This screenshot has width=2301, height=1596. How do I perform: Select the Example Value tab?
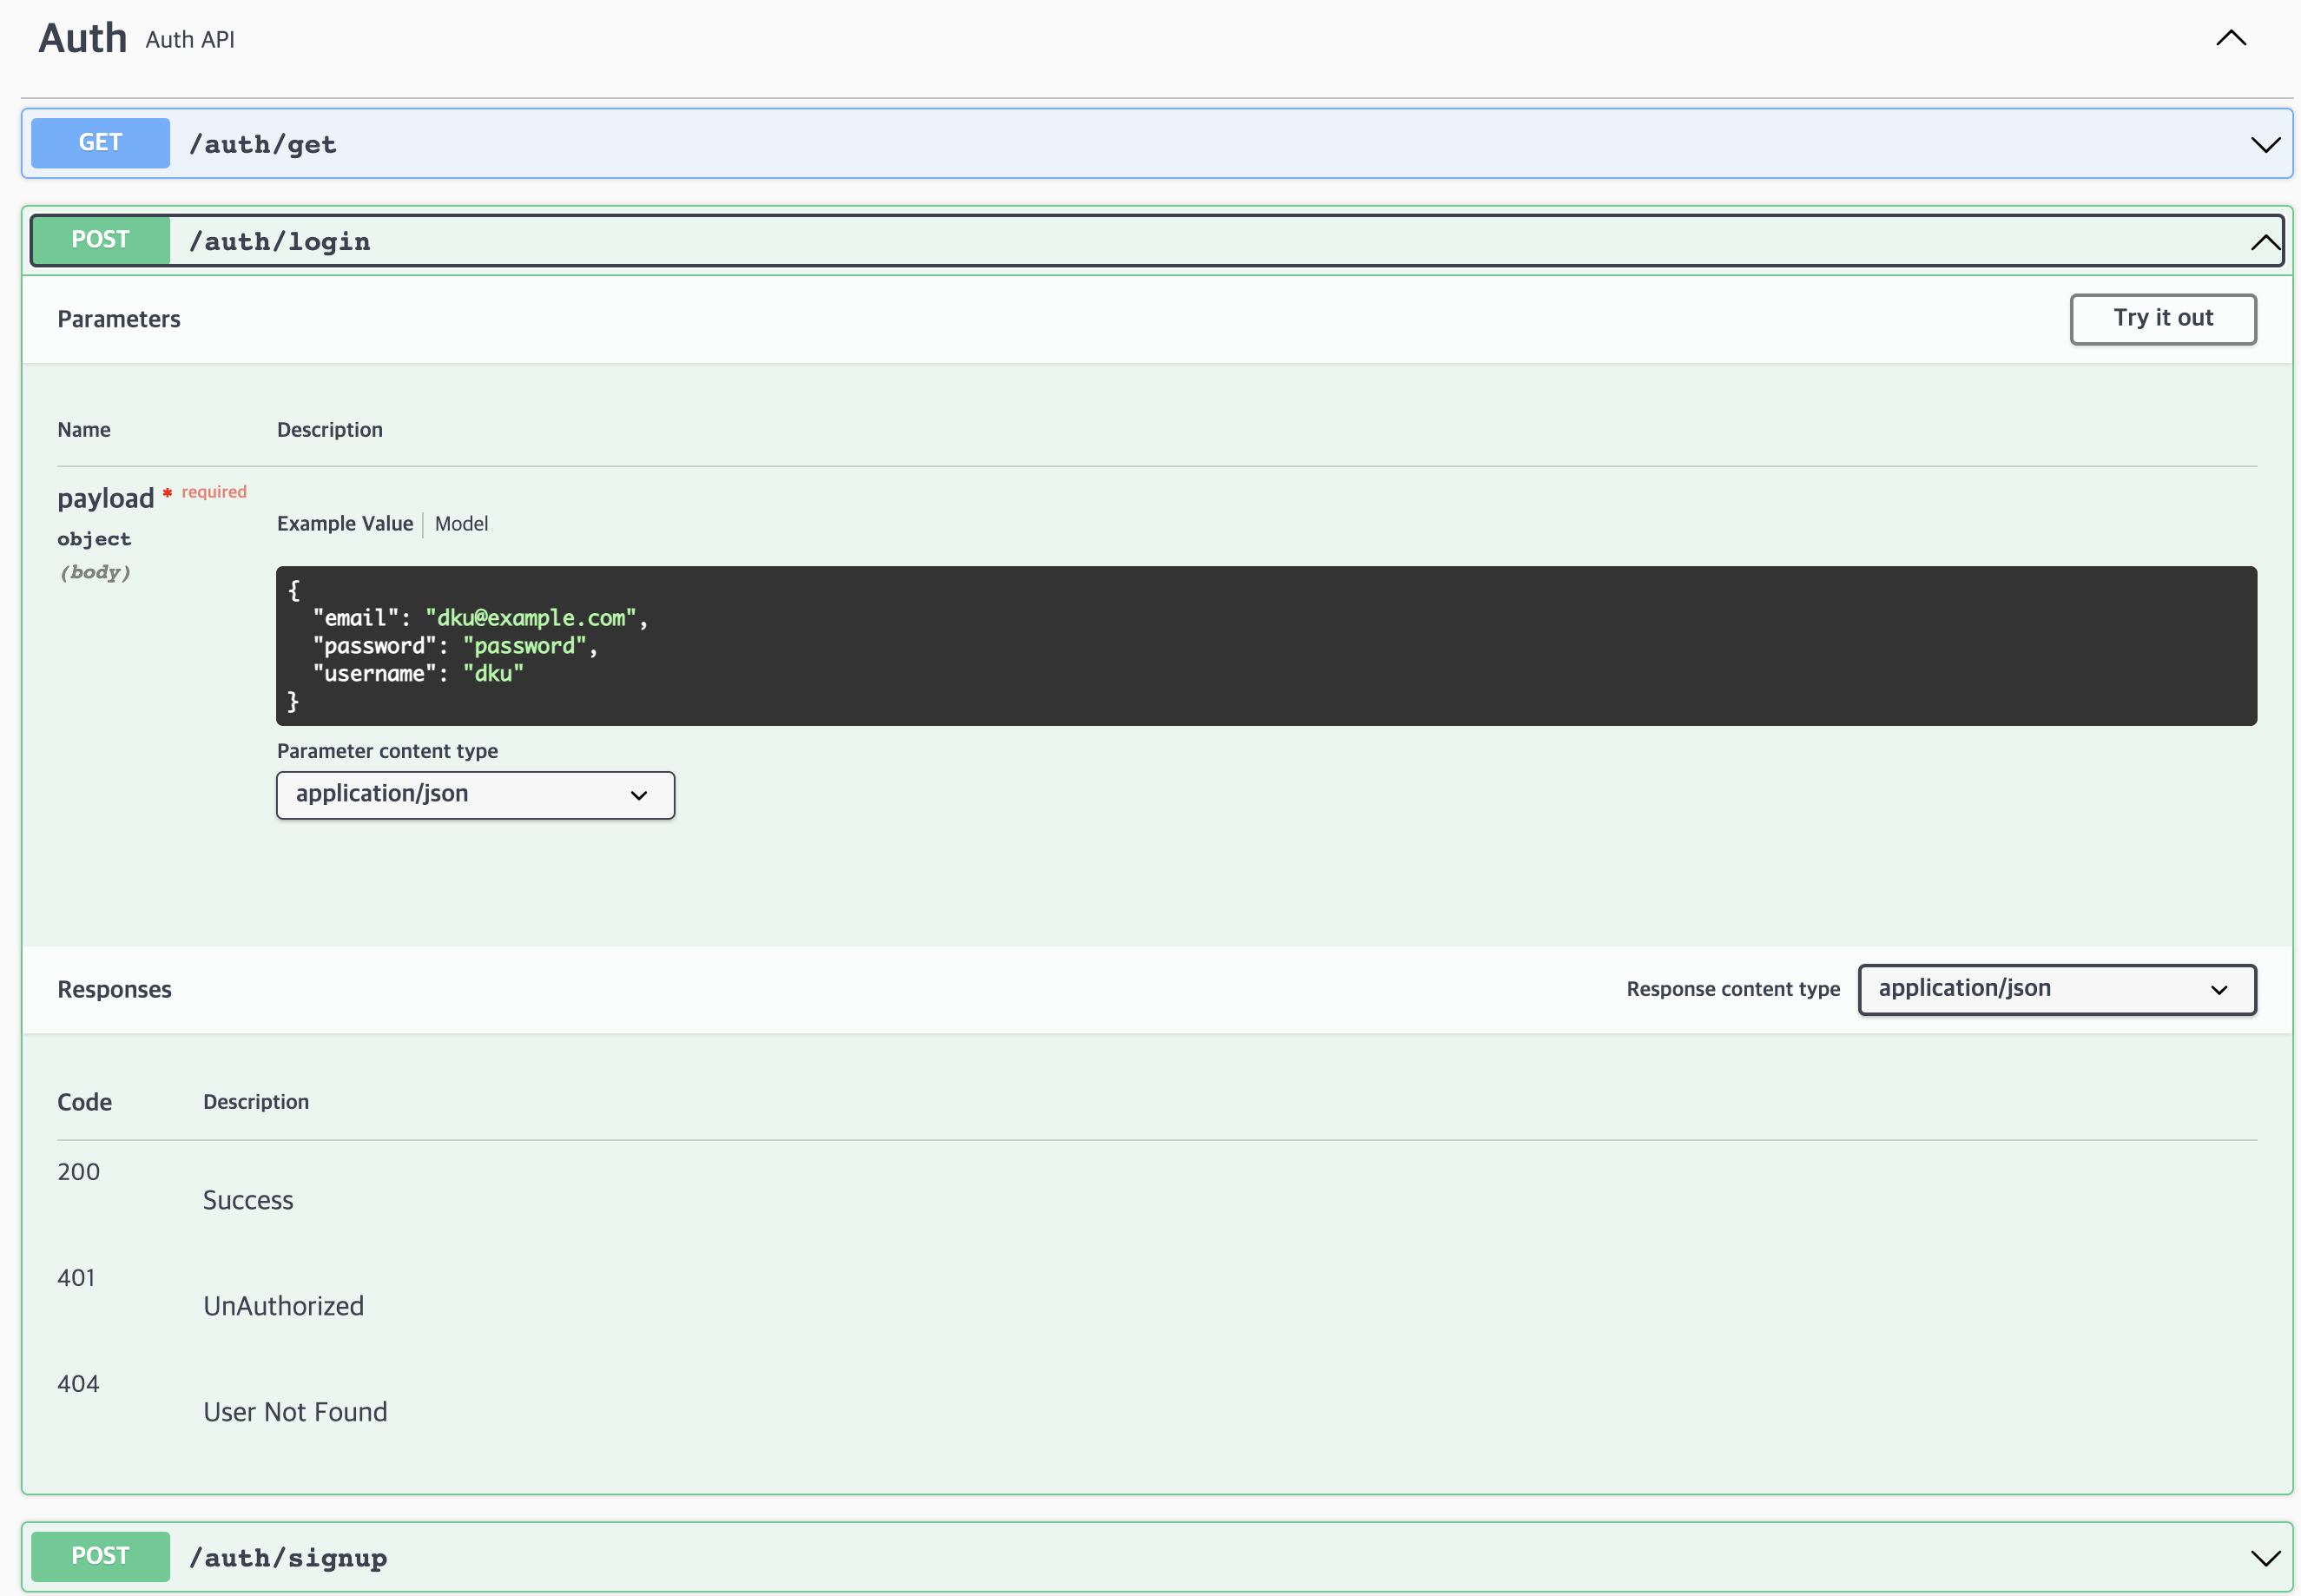pyautogui.click(x=344, y=524)
